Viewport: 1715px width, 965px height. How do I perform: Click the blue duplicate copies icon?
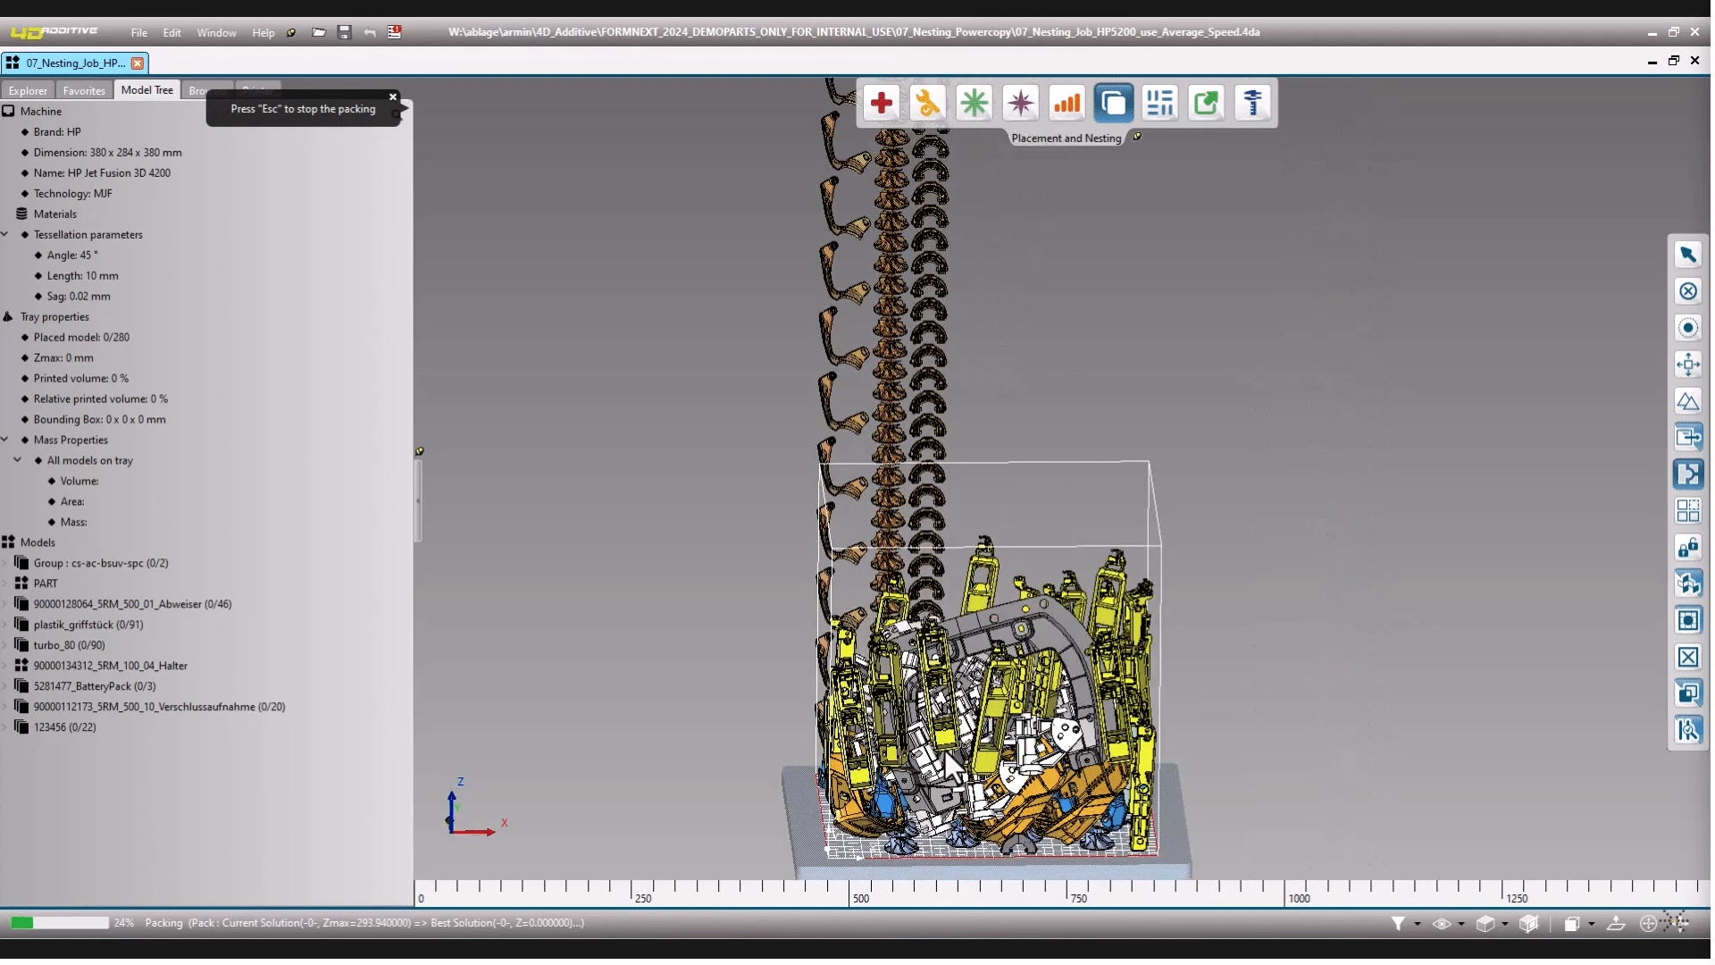tap(1113, 103)
